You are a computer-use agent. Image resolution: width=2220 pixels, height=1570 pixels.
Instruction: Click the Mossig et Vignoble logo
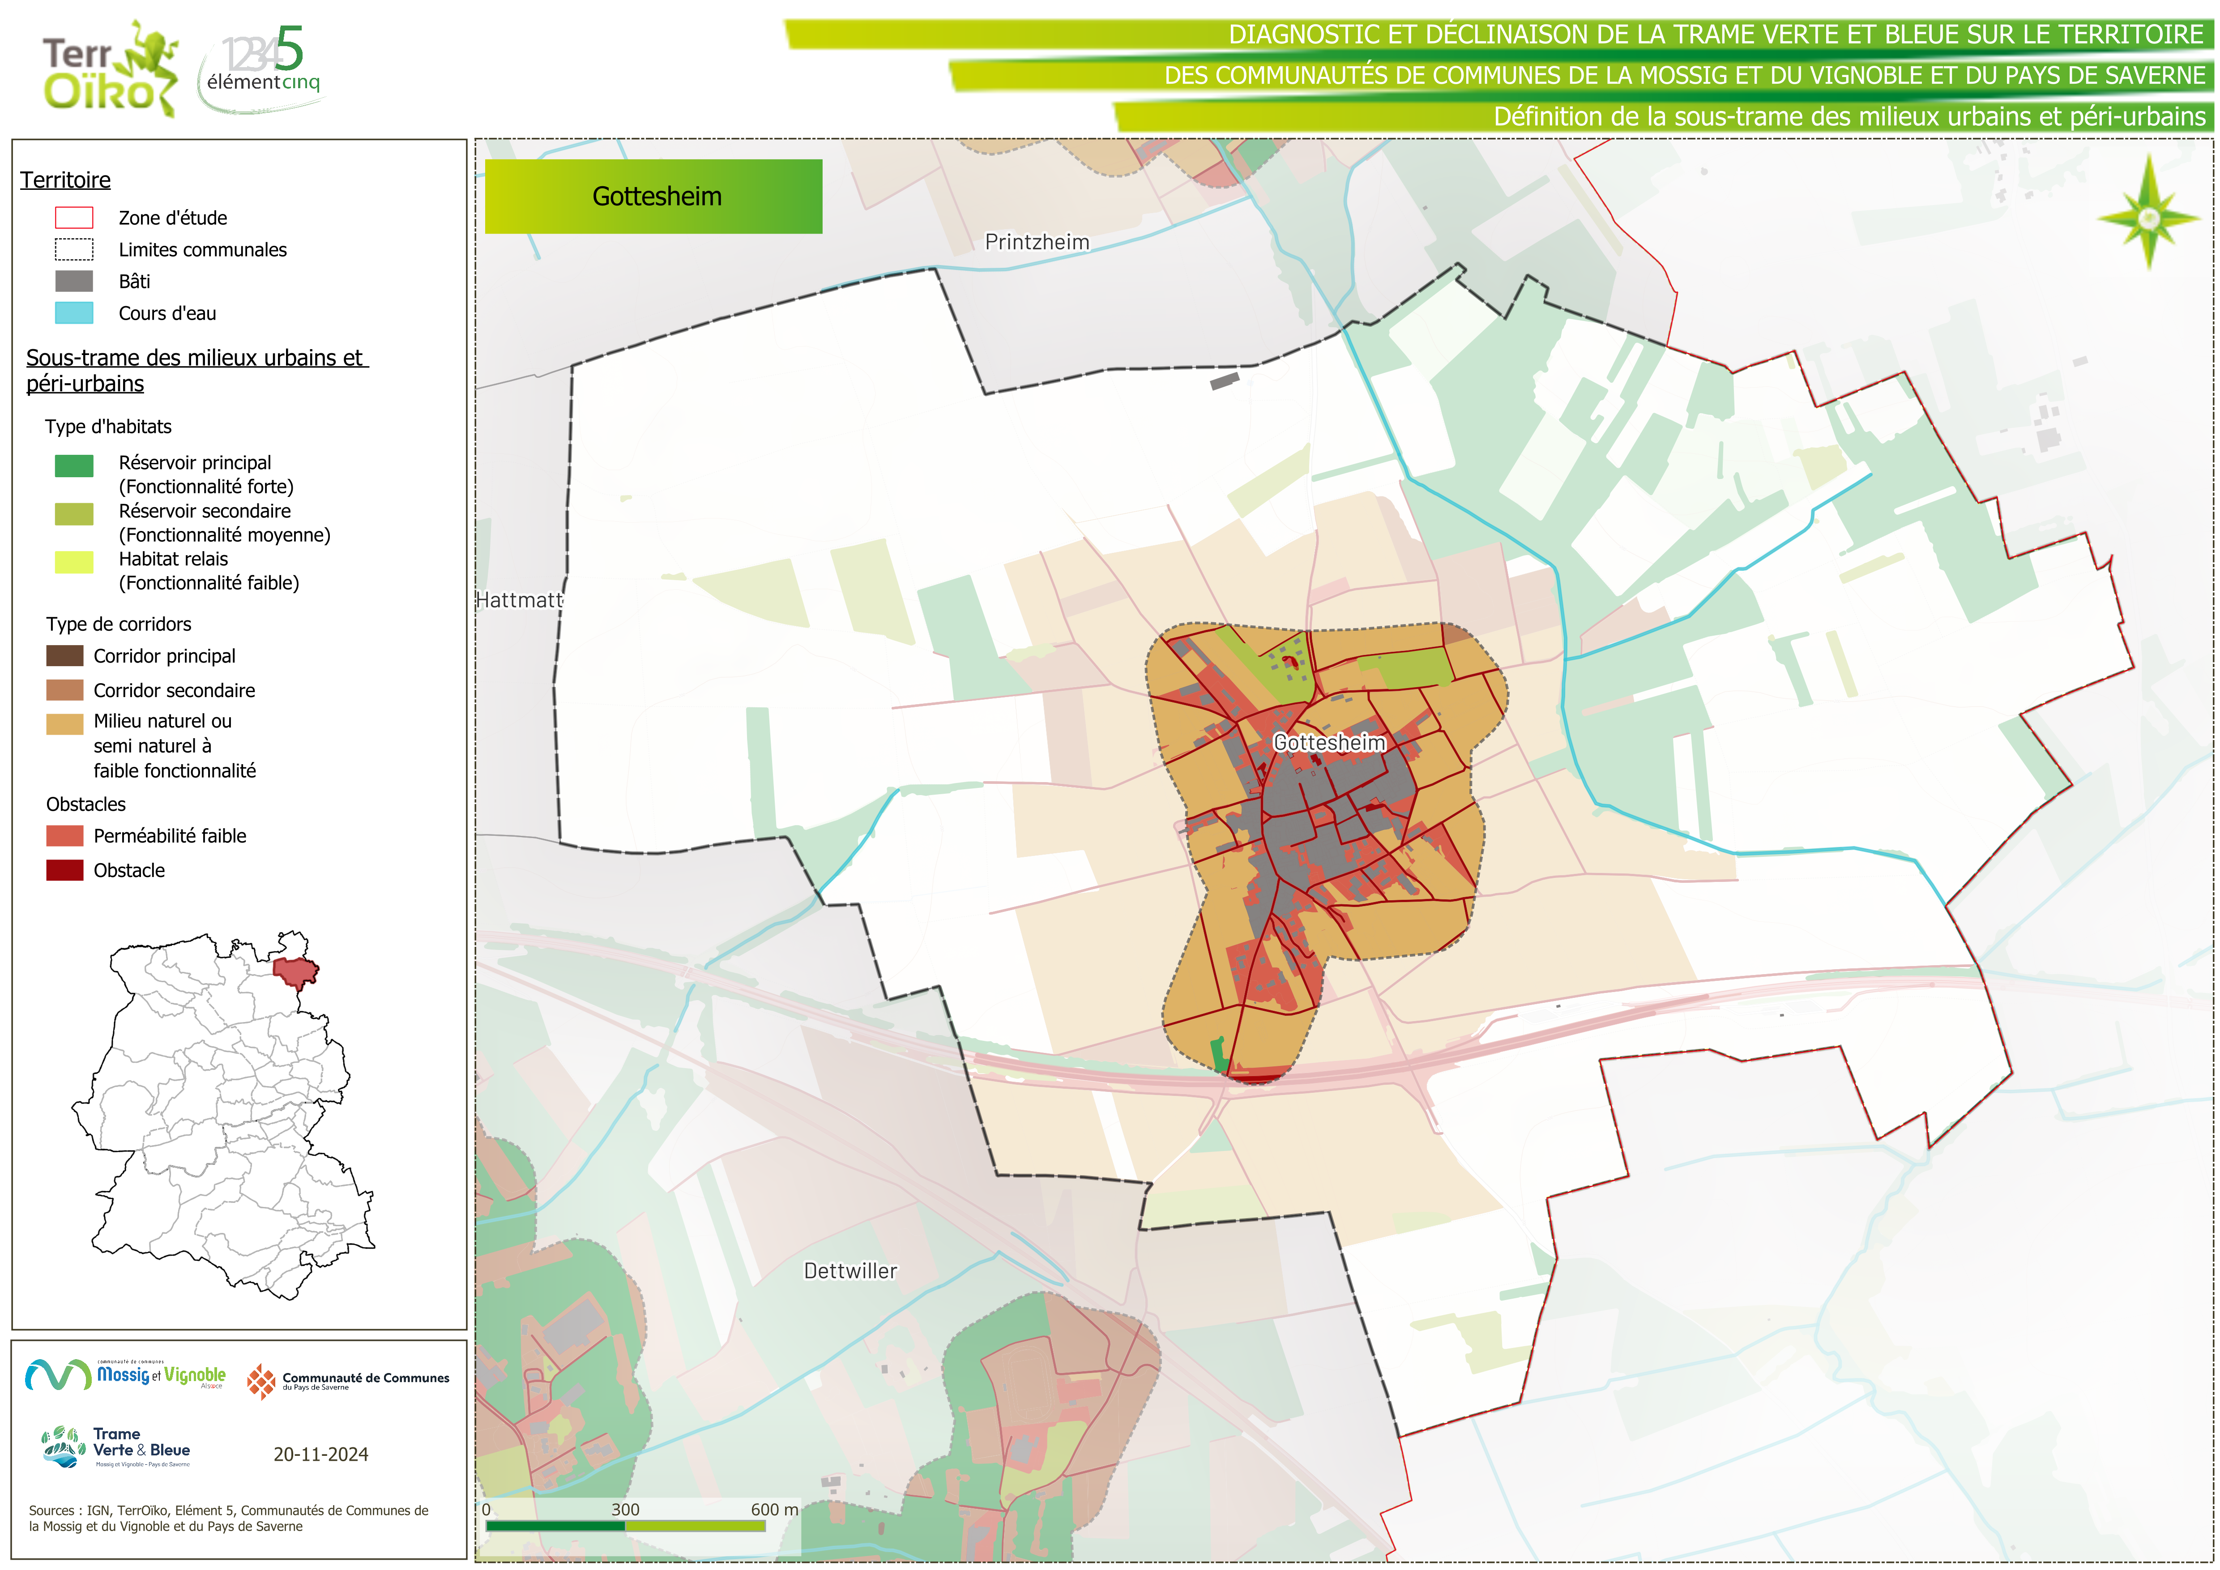126,1375
